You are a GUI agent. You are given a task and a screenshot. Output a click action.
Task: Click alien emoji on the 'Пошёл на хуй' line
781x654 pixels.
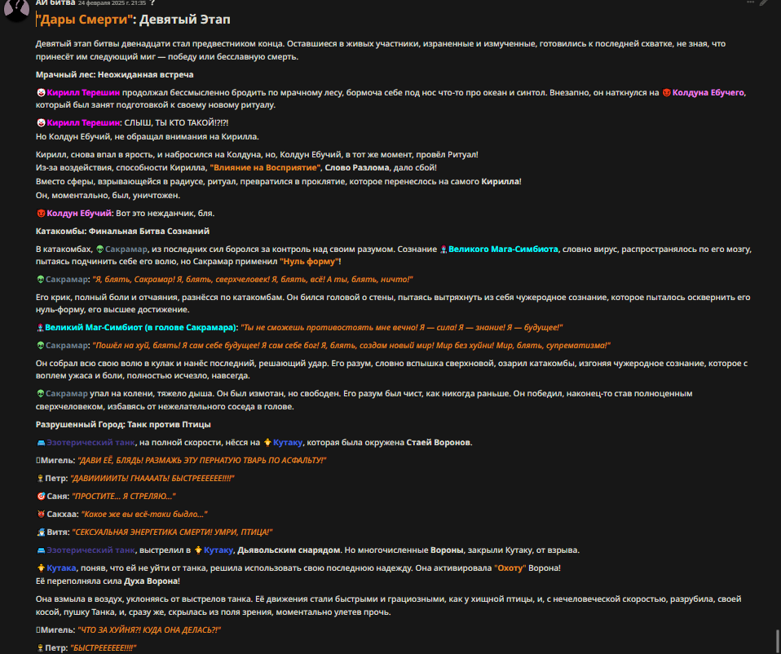(41, 346)
